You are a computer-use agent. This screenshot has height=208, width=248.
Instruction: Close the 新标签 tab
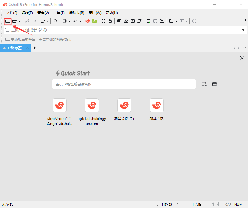click(27, 48)
